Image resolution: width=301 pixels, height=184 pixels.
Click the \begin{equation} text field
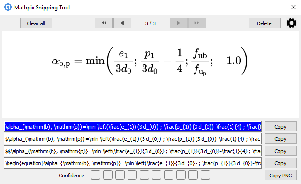(133, 163)
